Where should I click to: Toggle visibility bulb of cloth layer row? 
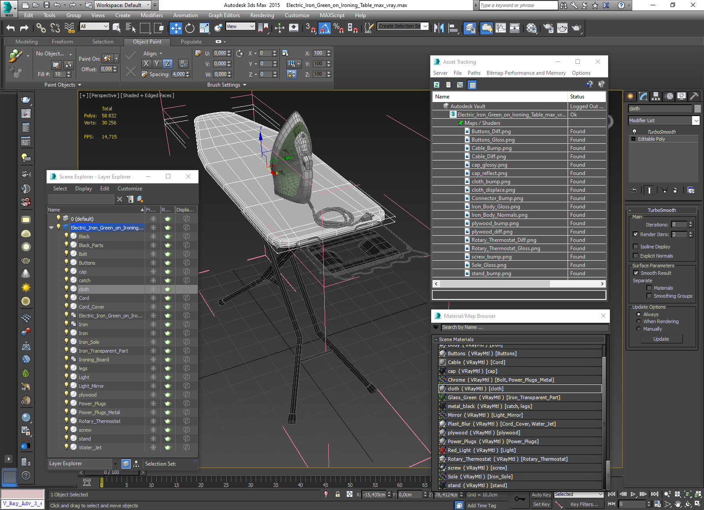(66, 289)
